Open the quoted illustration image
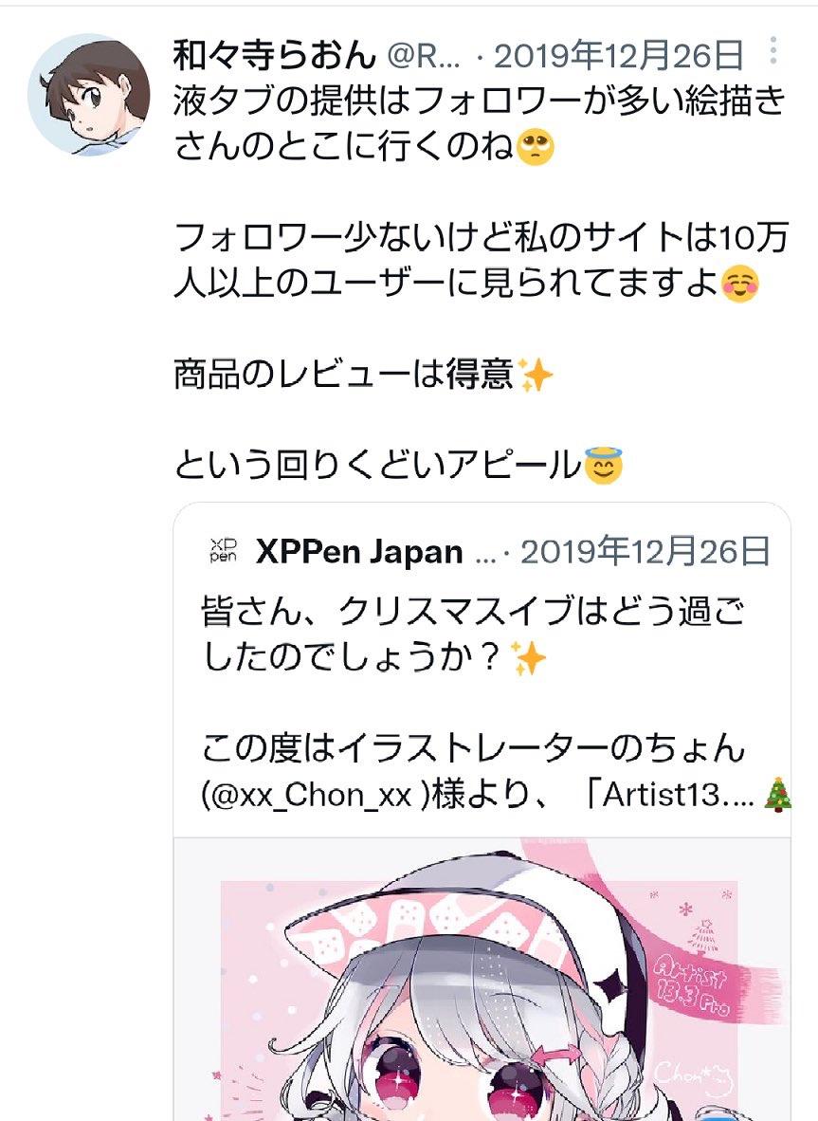The height and width of the screenshot is (1121, 818). [482, 979]
